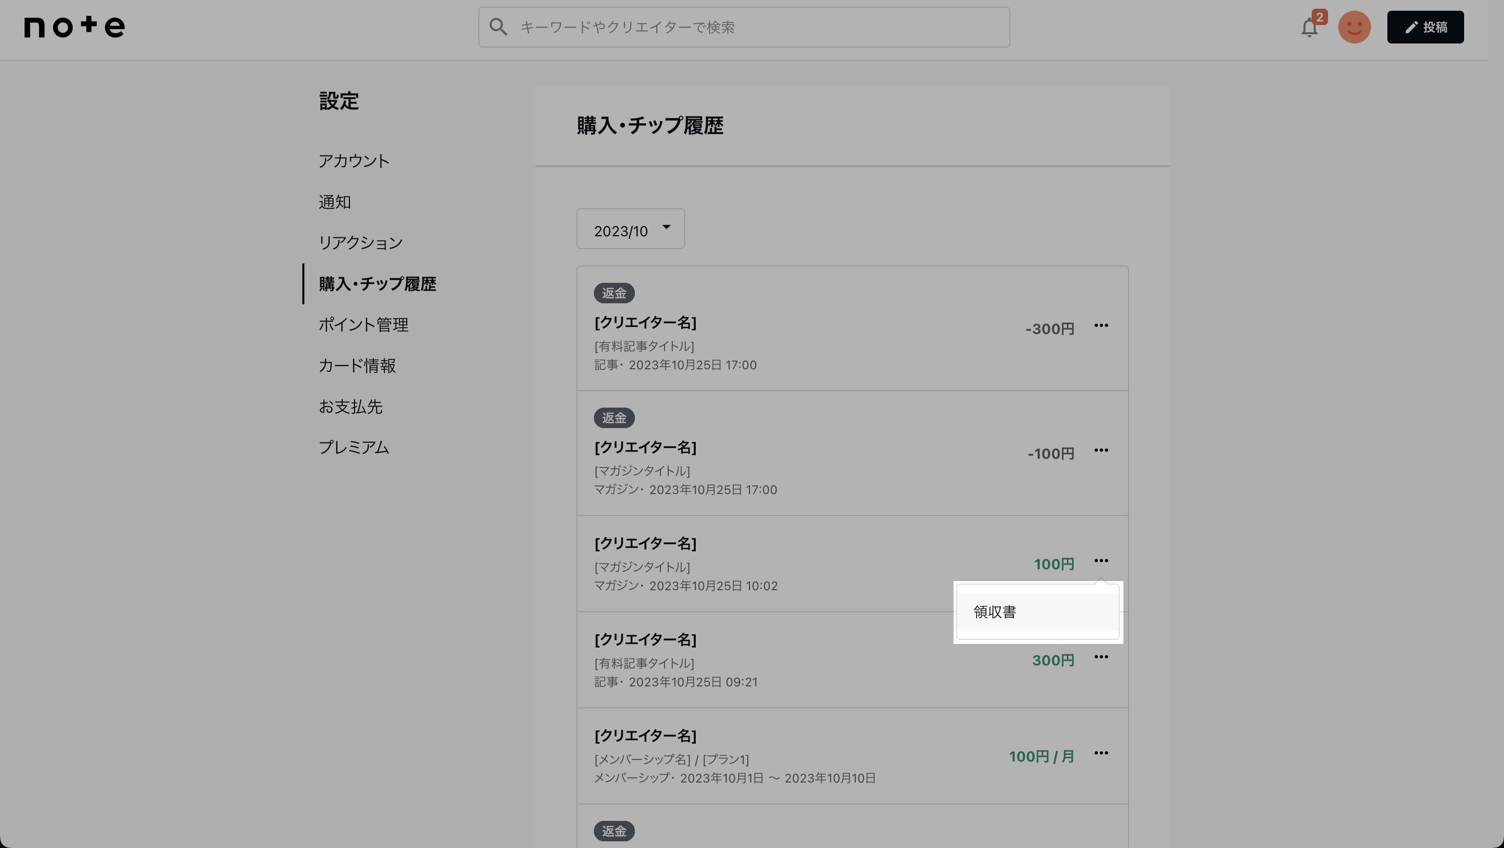Open more options for 100円/月 membership
The width and height of the screenshot is (1504, 848).
1100,753
